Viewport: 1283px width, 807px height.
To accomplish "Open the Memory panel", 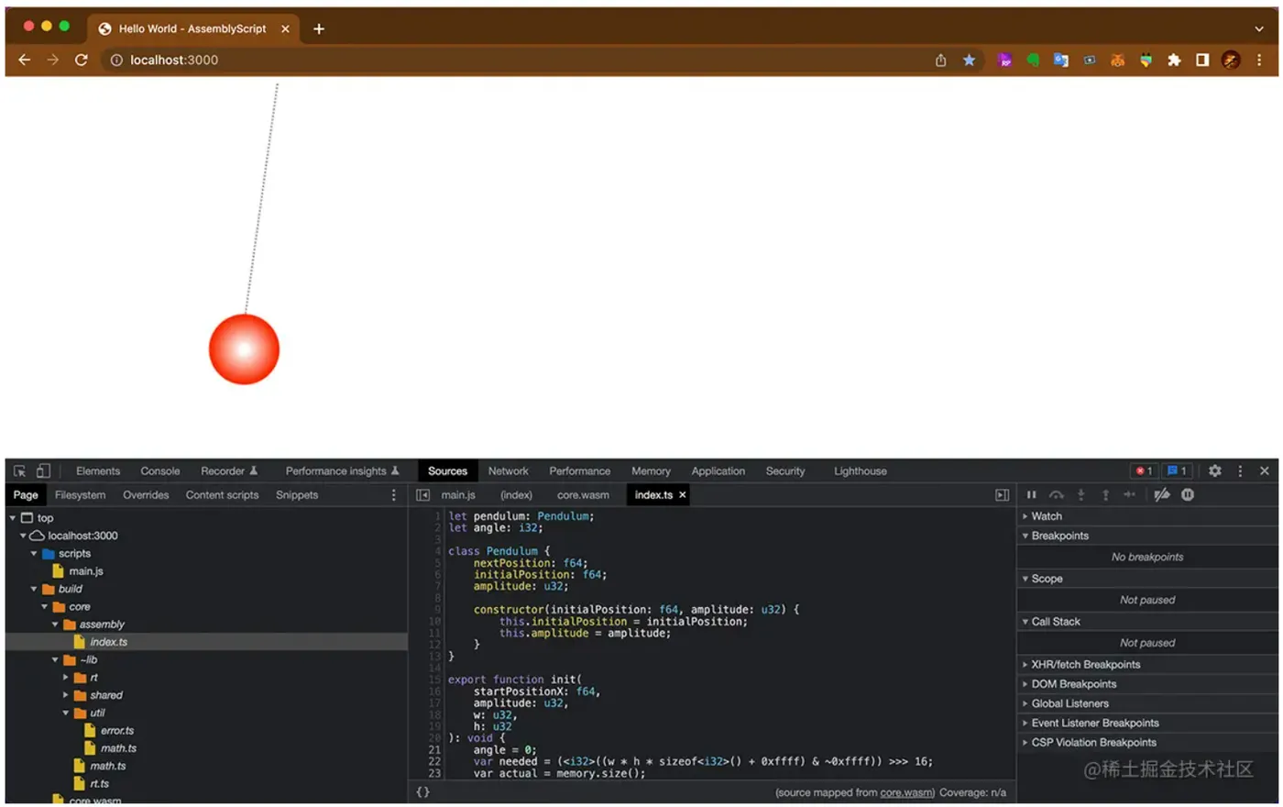I will [652, 470].
